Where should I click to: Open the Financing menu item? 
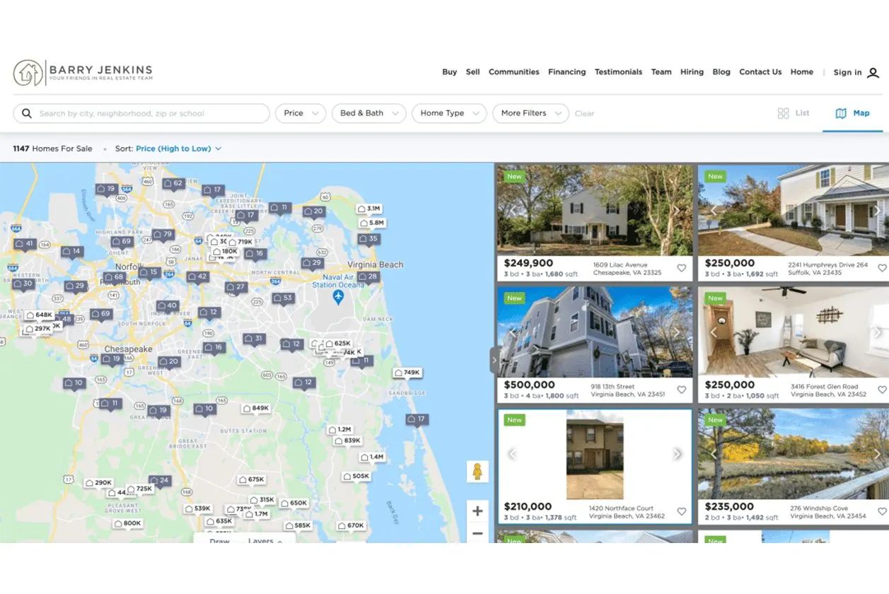coord(566,72)
